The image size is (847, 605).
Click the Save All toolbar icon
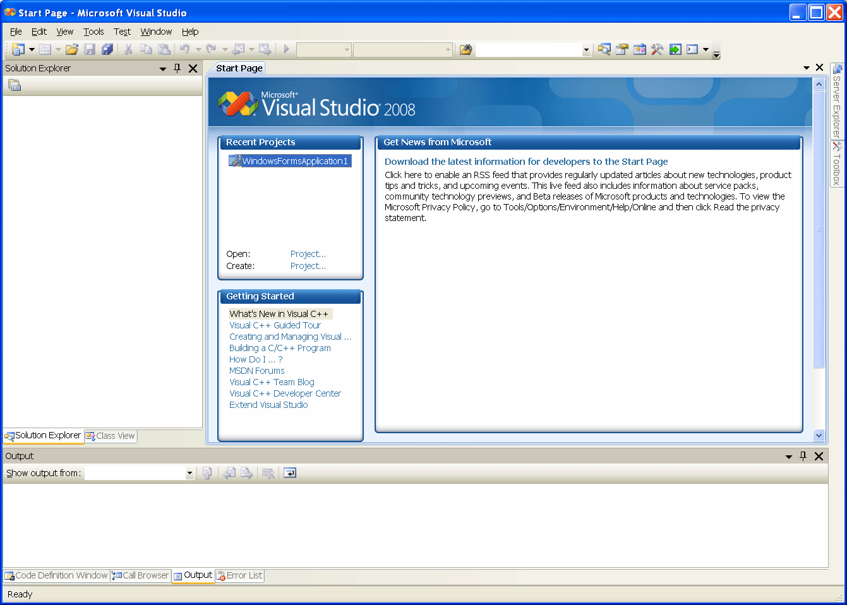point(107,49)
